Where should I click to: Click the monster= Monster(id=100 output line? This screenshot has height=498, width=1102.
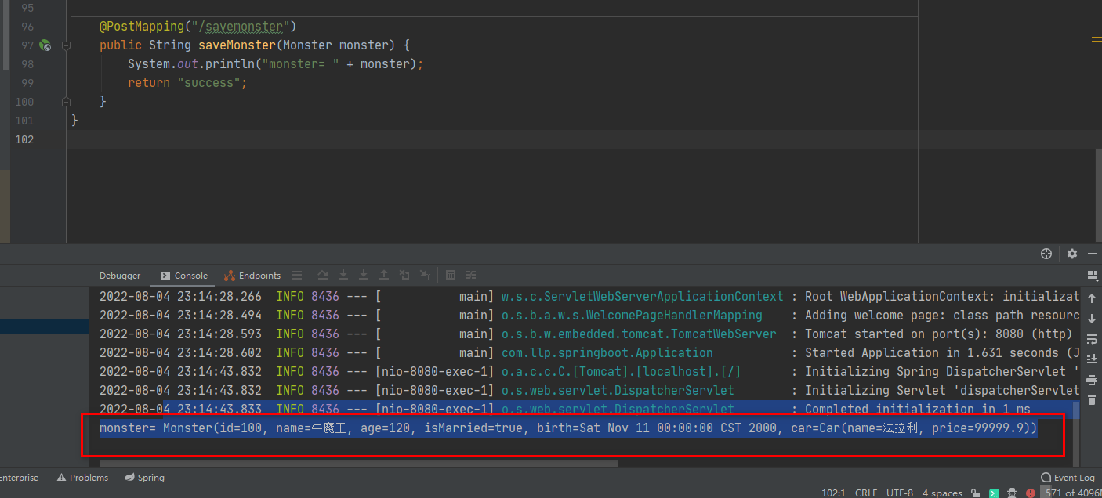(568, 428)
